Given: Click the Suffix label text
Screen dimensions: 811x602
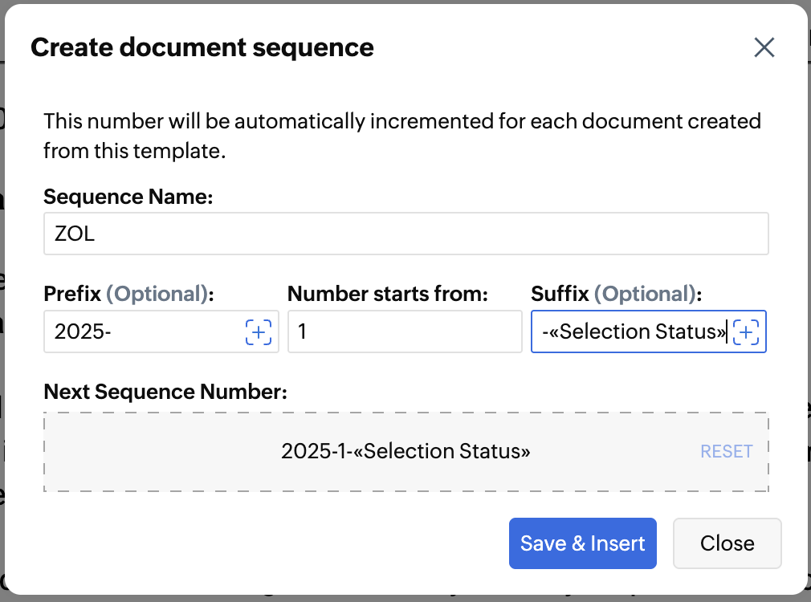Looking at the screenshot, I should [560, 295].
